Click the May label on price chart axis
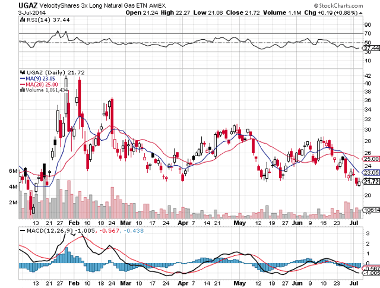The image size is (380, 288). point(240,223)
